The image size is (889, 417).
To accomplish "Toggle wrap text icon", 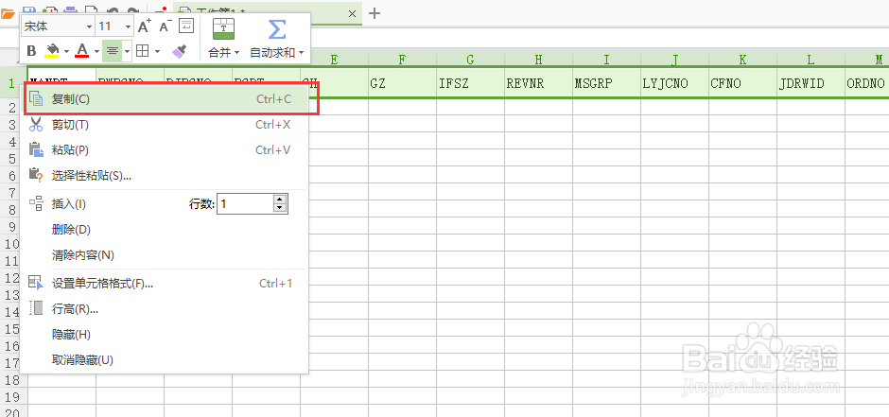I will pyautogui.click(x=186, y=26).
